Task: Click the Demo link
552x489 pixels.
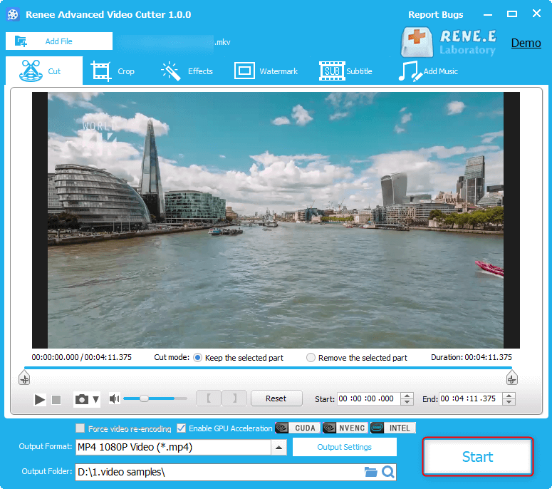Action: point(526,43)
